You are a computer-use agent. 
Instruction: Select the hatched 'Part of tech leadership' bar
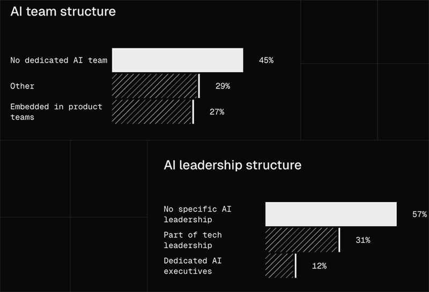(302, 240)
